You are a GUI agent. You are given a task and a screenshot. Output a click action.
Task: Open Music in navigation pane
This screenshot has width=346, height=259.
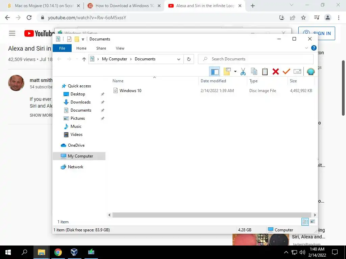tap(76, 126)
